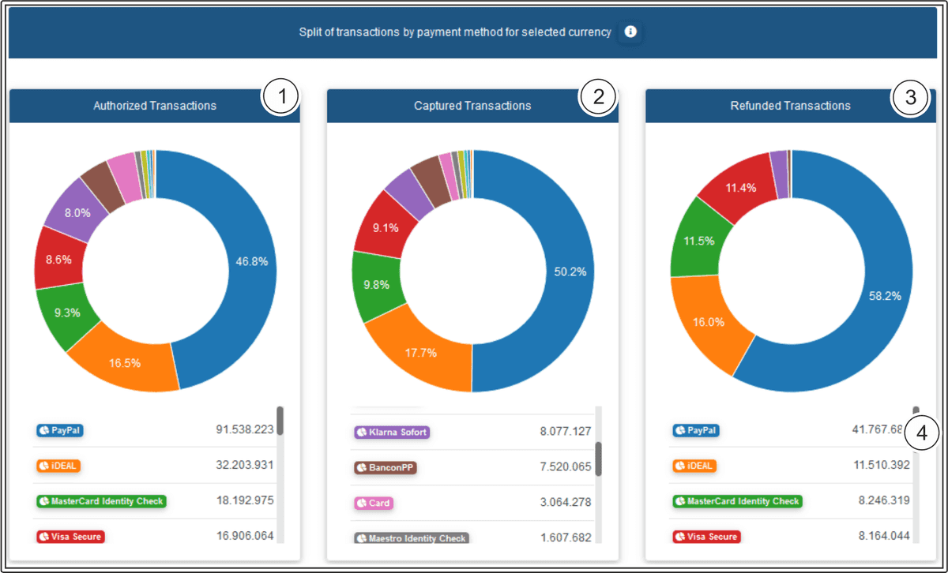This screenshot has width=948, height=573.
Task: Toggle Klarna Sofort legend in Captured Transactions
Action: [392, 433]
